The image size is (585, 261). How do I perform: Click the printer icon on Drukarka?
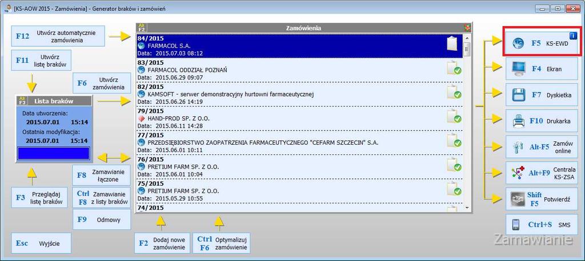coord(519,121)
